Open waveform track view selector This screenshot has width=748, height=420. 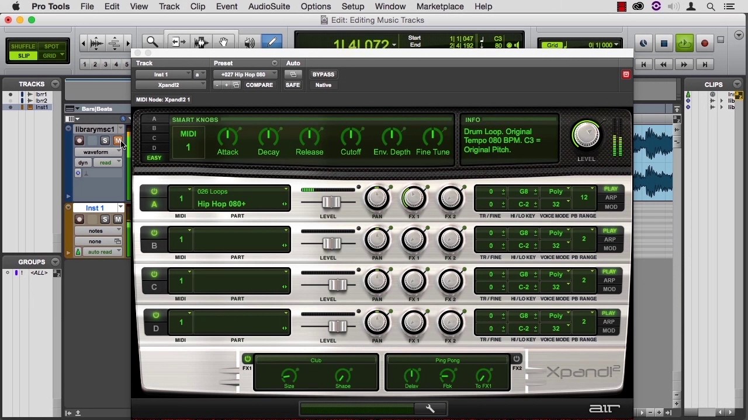pyautogui.click(x=98, y=152)
